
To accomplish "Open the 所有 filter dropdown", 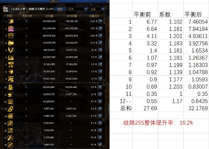I will click(x=77, y=9).
